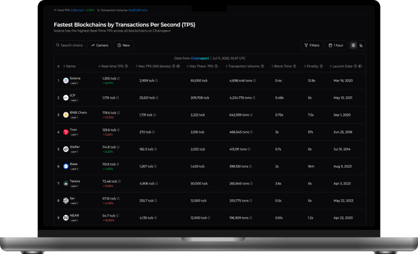
Task: Switch to bar chart view
Action: pos(361,46)
